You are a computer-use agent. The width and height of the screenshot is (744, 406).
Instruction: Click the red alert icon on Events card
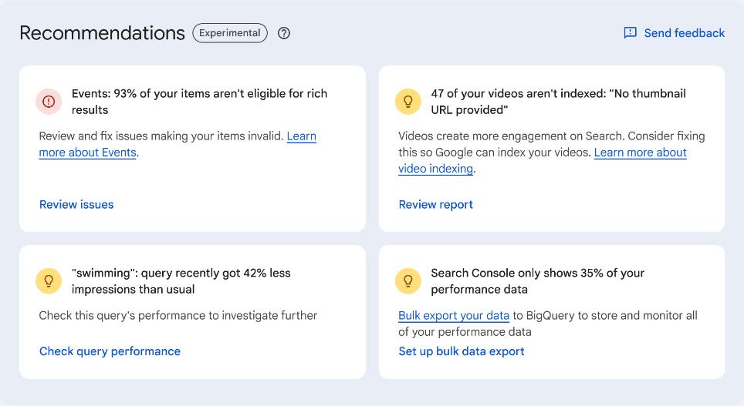pos(49,102)
